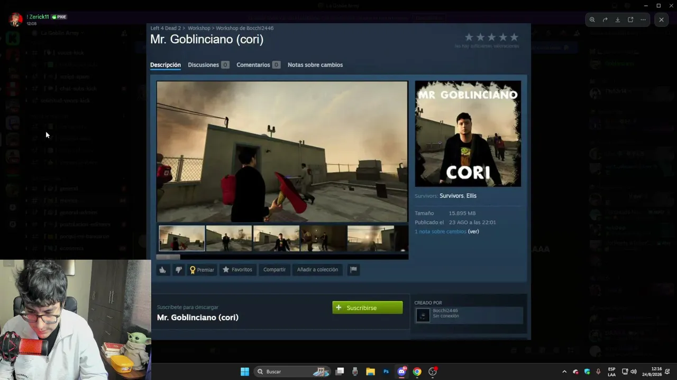This screenshot has height=380, width=677.
Task: Open the Comentarios tab
Action: [x=258, y=65]
